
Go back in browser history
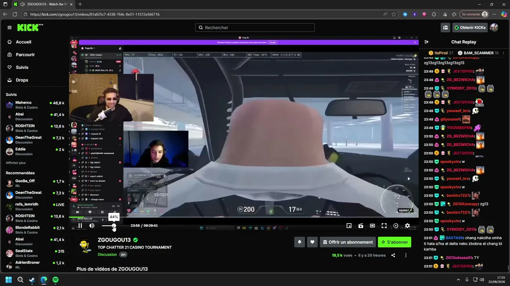coord(5,14)
